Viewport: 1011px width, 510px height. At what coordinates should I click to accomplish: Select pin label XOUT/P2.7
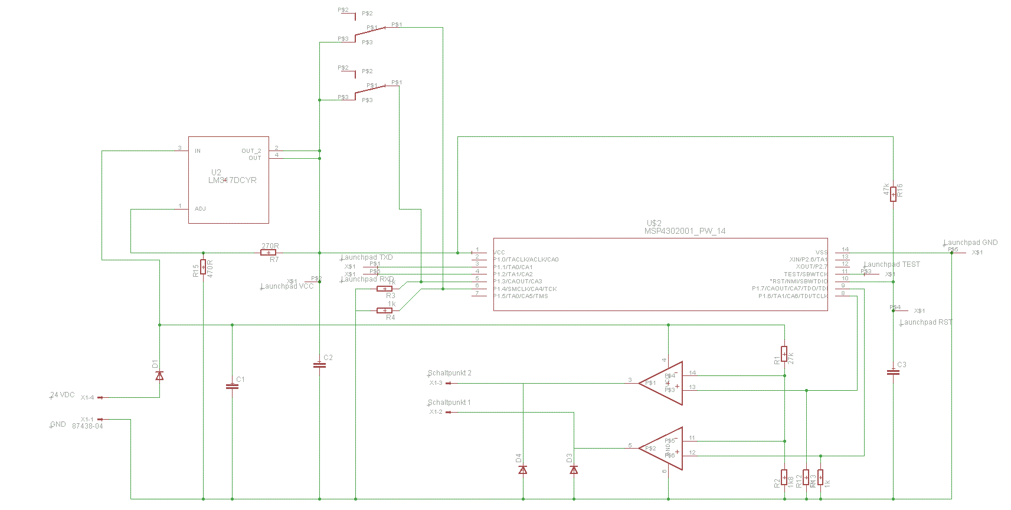point(812,267)
